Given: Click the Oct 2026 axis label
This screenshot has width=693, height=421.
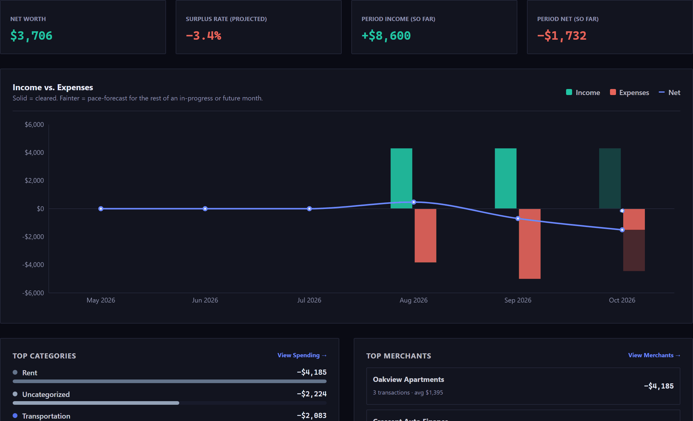Looking at the screenshot, I should (x=622, y=300).
